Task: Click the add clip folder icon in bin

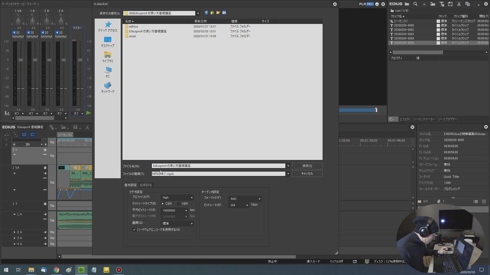Action: pyautogui.click(x=433, y=4)
